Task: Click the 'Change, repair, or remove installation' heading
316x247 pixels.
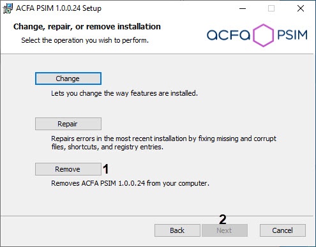Action: (x=87, y=27)
